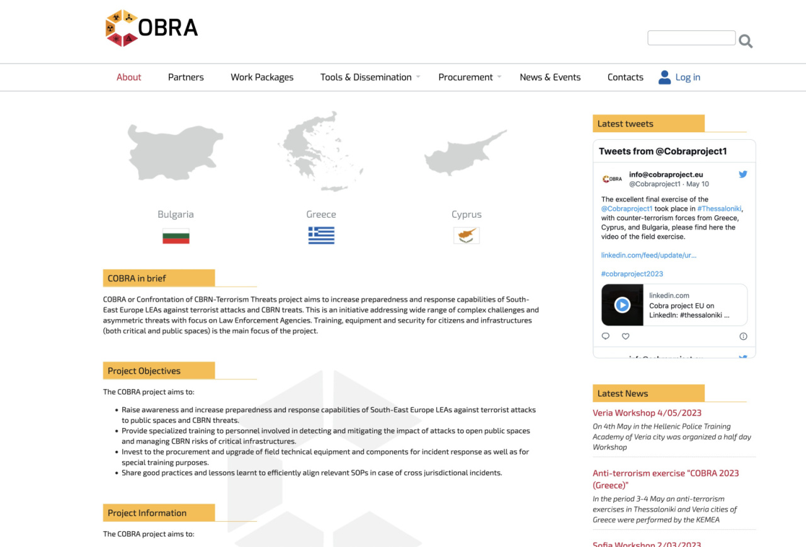Screen dimensions: 806x547
Task: Click the info@cobraproject.eu tweet author name
Action: point(666,174)
